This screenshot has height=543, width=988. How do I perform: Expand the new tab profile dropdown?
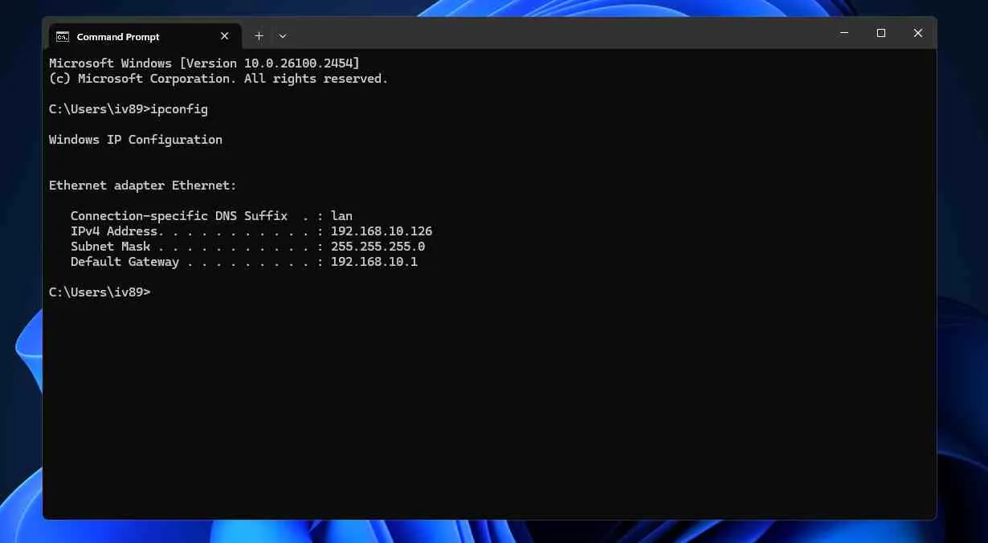(283, 36)
